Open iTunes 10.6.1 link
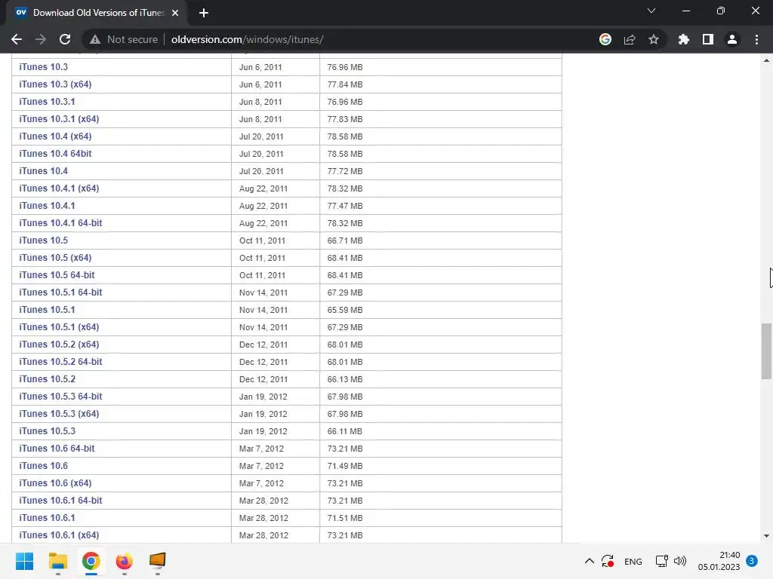Viewport: 773px width, 579px height. pyautogui.click(x=47, y=517)
